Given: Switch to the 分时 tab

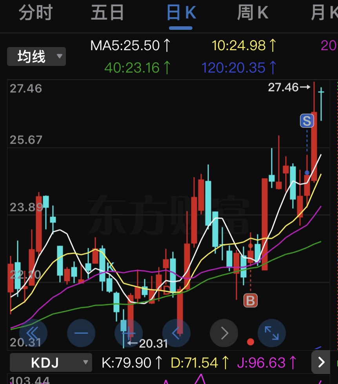Looking at the screenshot, I should tap(36, 13).
